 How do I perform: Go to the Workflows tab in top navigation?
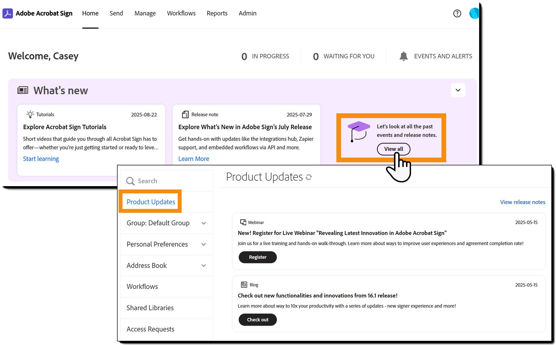pos(181,13)
